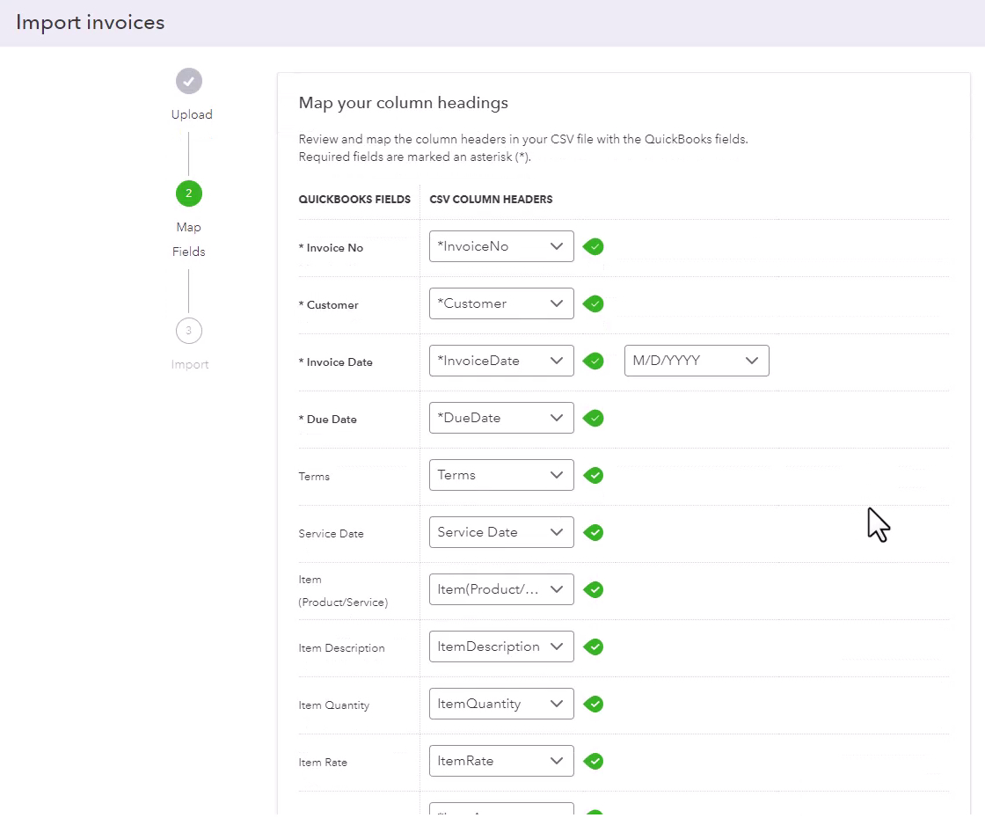Click the QUICKBOOKS FIELDS column heading
Image resolution: width=985 pixels, height=818 pixels.
[354, 199]
